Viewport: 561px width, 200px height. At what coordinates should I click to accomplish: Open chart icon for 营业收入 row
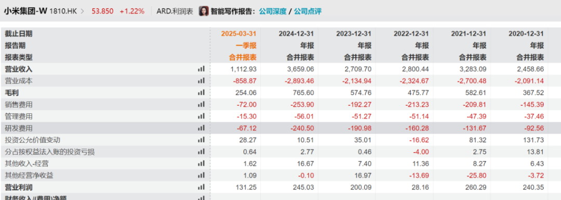[x=201, y=69]
